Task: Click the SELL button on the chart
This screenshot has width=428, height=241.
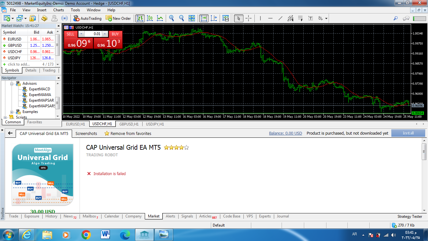Action: coord(71,34)
